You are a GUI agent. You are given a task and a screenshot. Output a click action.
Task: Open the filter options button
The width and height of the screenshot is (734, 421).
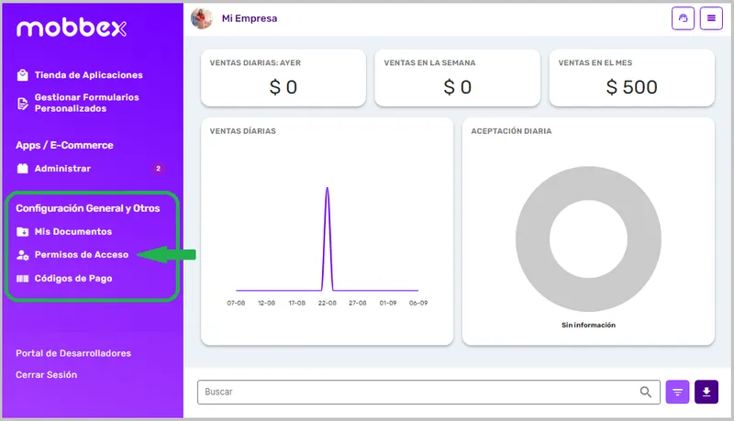point(677,392)
